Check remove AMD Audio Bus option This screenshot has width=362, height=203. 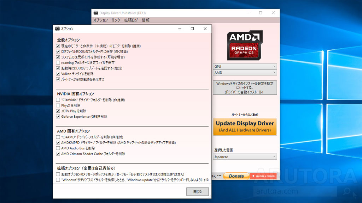click(58, 148)
